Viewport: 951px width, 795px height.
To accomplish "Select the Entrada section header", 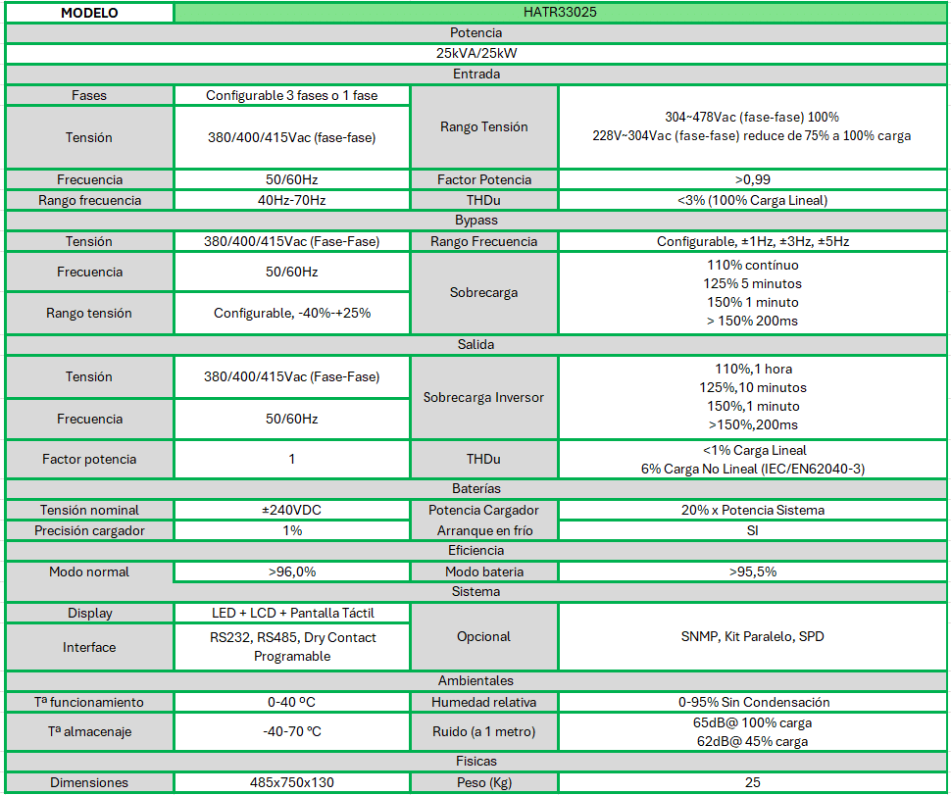I will [x=476, y=74].
